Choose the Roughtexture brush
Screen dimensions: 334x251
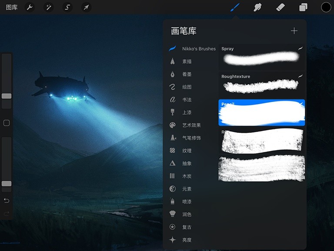262,85
